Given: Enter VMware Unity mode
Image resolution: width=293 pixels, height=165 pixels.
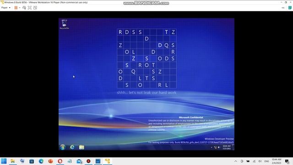Looking at the screenshot, I should (35, 8).
